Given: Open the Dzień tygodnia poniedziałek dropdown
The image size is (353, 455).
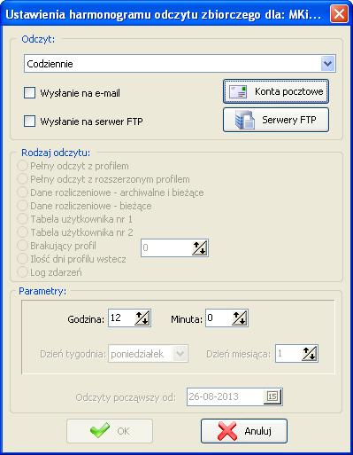Looking at the screenshot, I should tap(150, 354).
